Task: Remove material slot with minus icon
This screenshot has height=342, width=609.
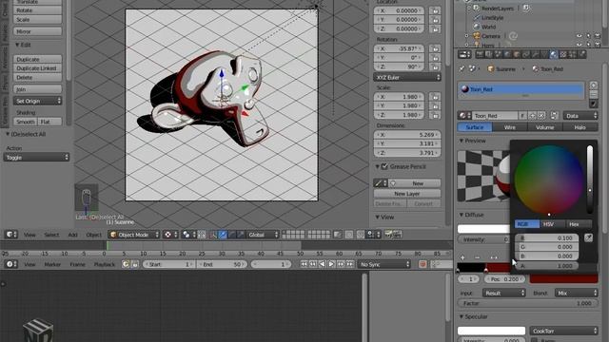Action: 594,95
